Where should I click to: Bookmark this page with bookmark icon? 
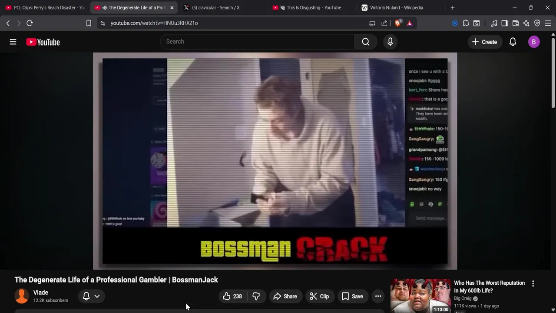(89, 23)
